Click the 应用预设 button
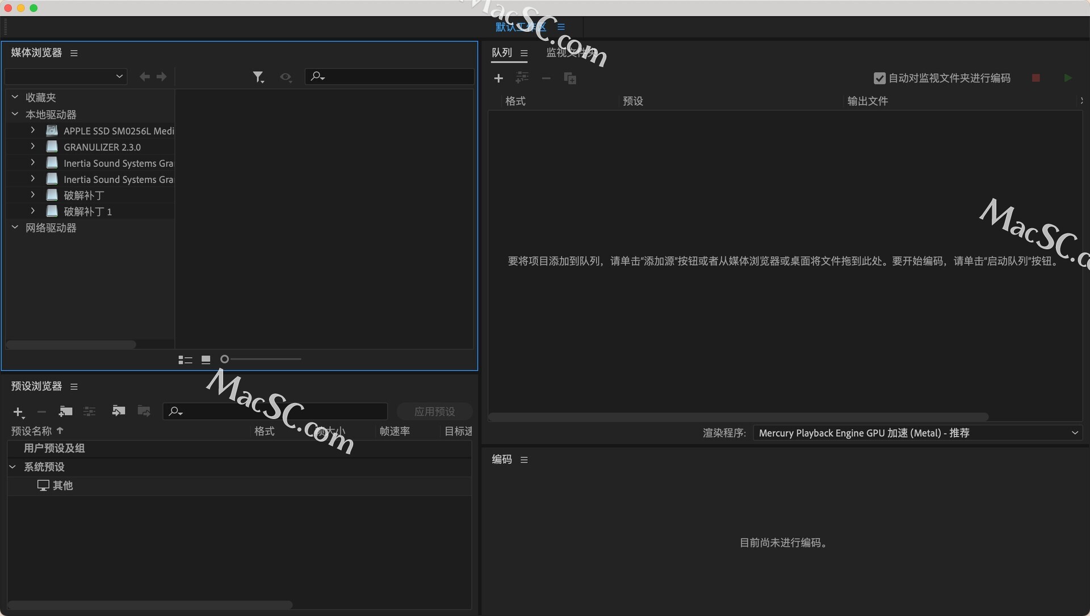1090x616 pixels. click(434, 411)
